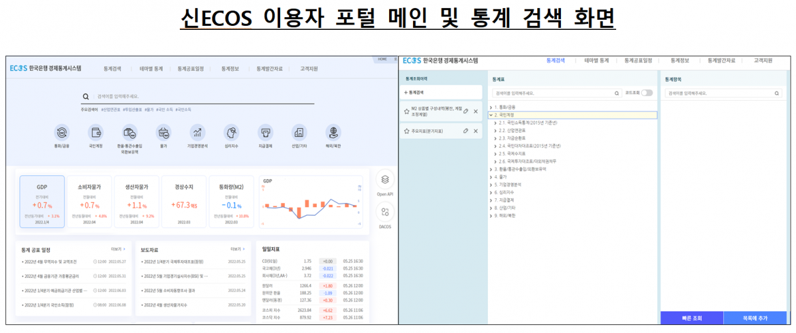Open 통계공표일정 menu on main portal
This screenshot has height=333, width=796.
tap(191, 68)
